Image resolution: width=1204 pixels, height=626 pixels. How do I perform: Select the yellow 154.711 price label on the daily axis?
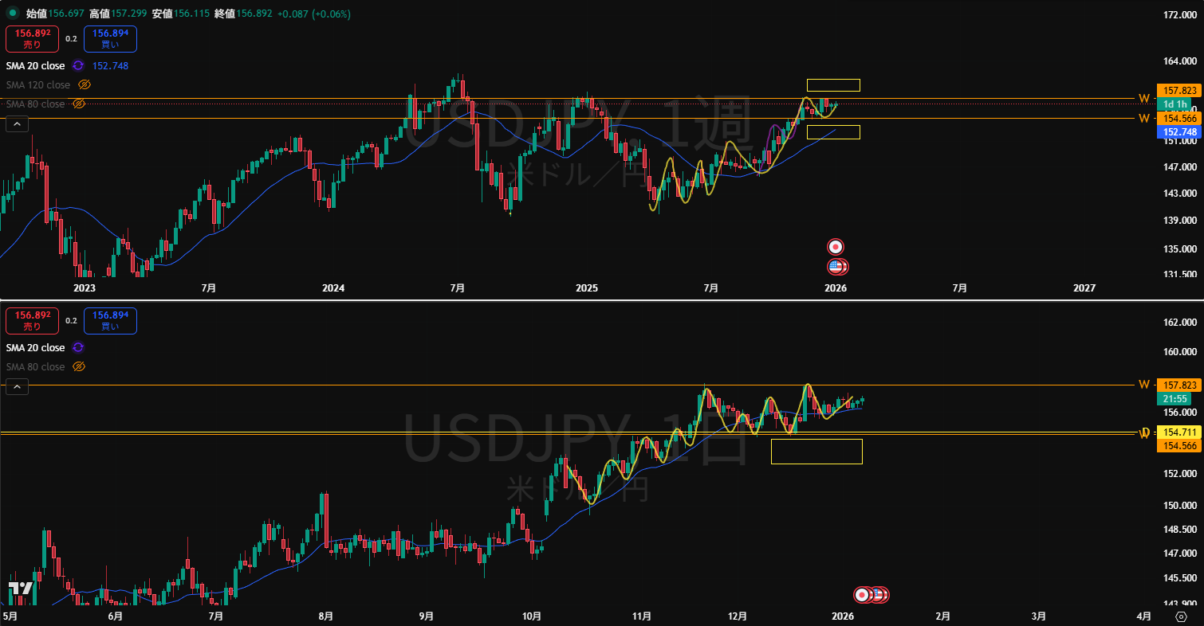1175,432
